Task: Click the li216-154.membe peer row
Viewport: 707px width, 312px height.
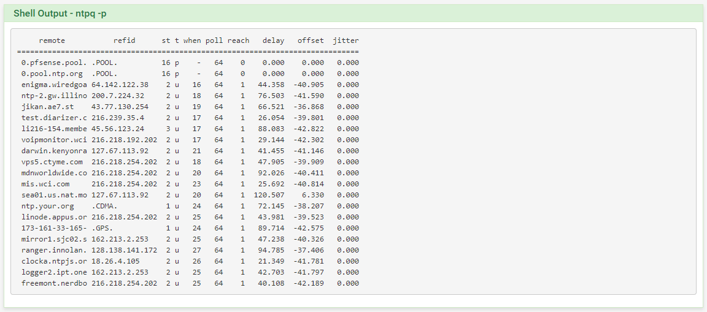Action: point(190,129)
